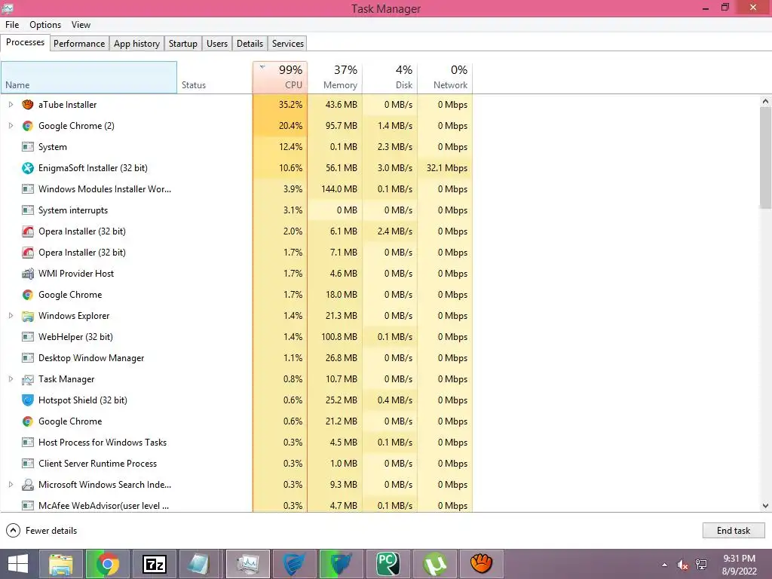Click scrollbar up arrow in process list
Screen dimensions: 772x579
[765, 101]
